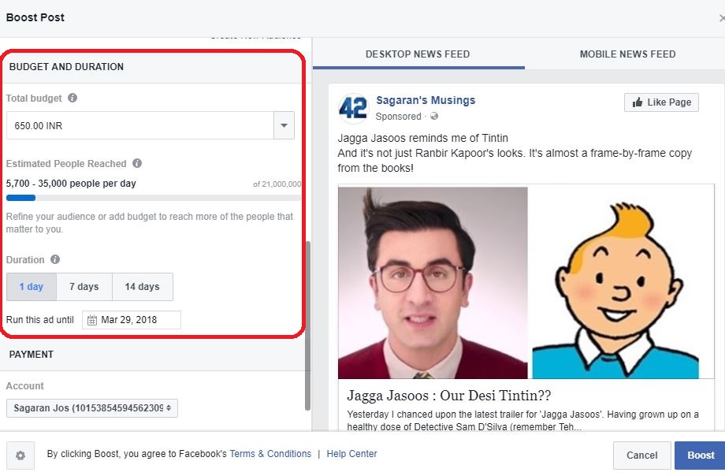Switch to the Desktop News Feed tab
Image resolution: width=725 pixels, height=476 pixels.
click(x=418, y=54)
